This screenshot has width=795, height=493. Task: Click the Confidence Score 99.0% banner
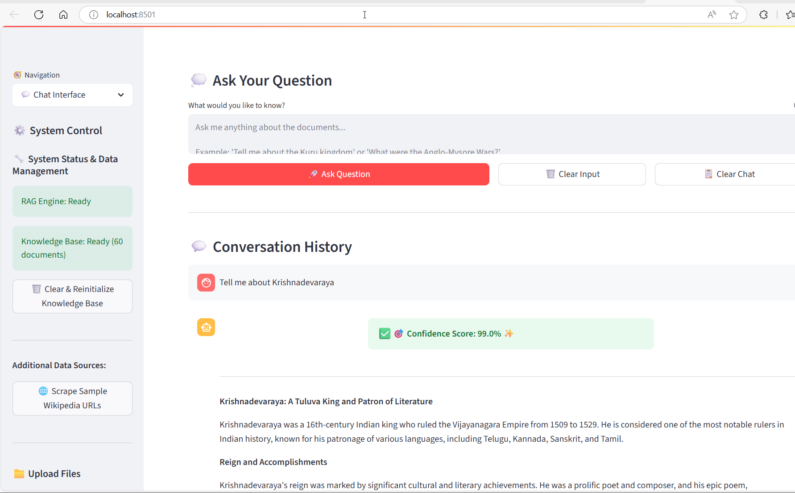point(511,334)
